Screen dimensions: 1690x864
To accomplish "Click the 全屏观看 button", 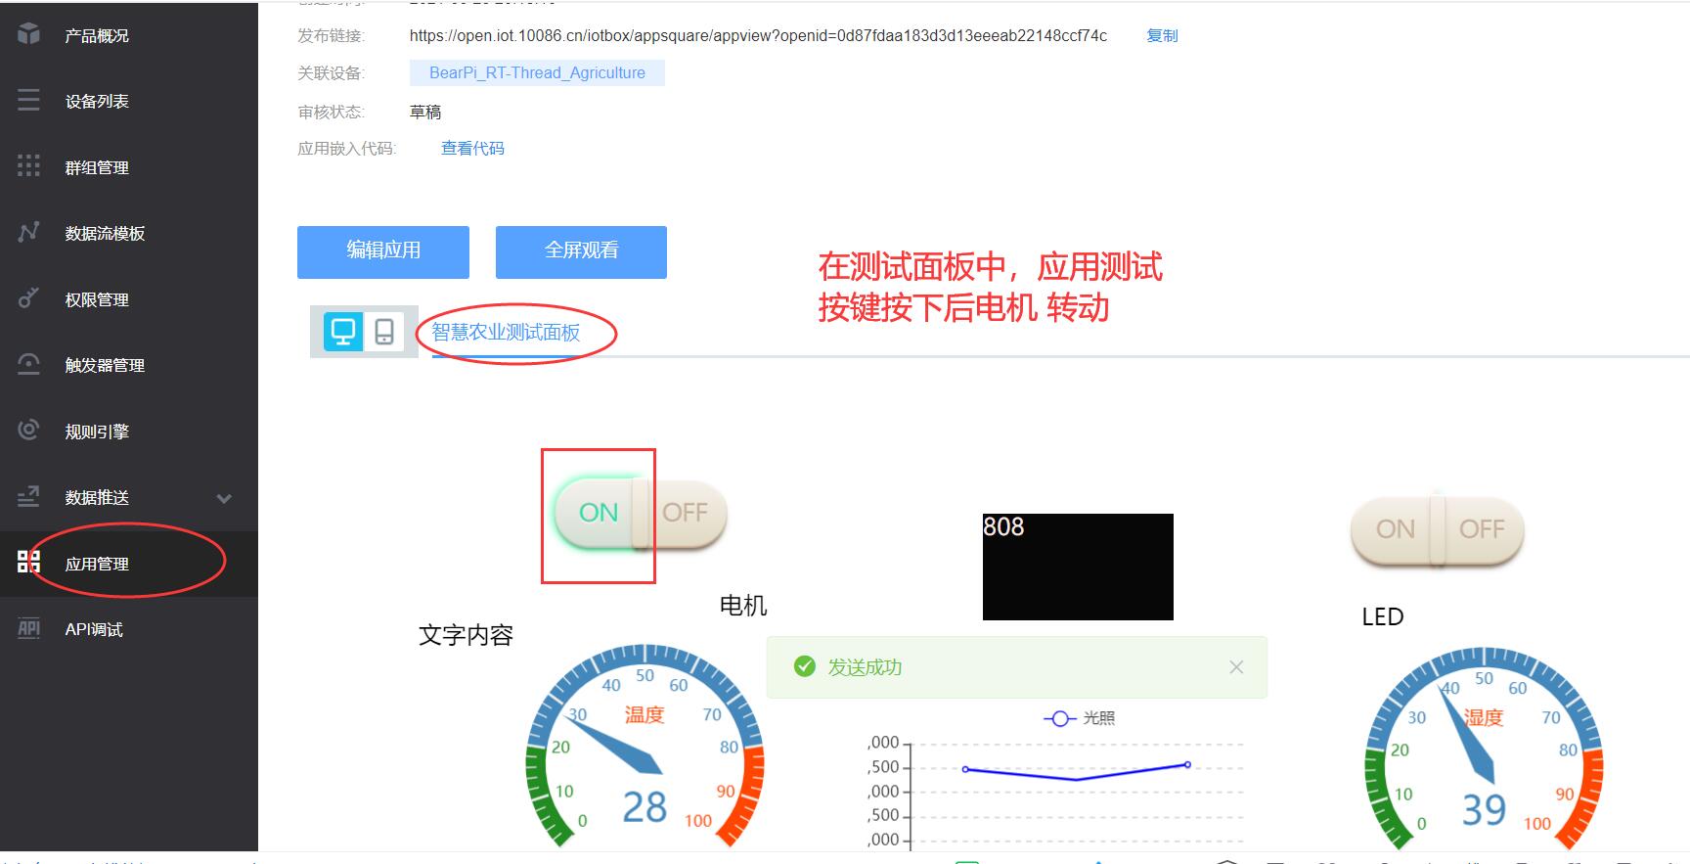I will (x=581, y=251).
